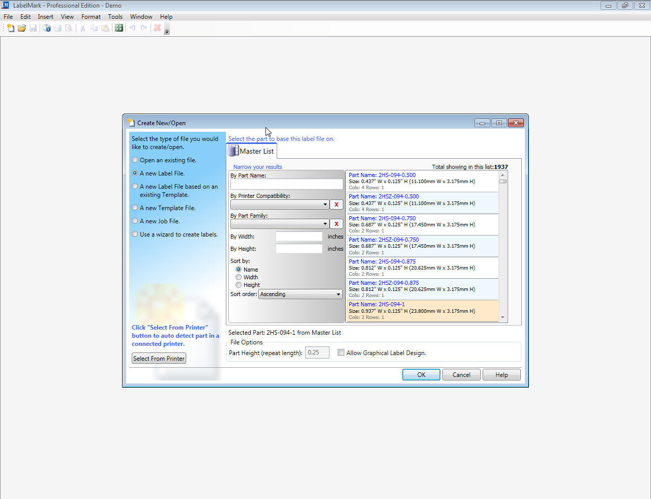Click the LabelMark app icon in title bar
This screenshot has height=499, width=651.
[6, 5]
